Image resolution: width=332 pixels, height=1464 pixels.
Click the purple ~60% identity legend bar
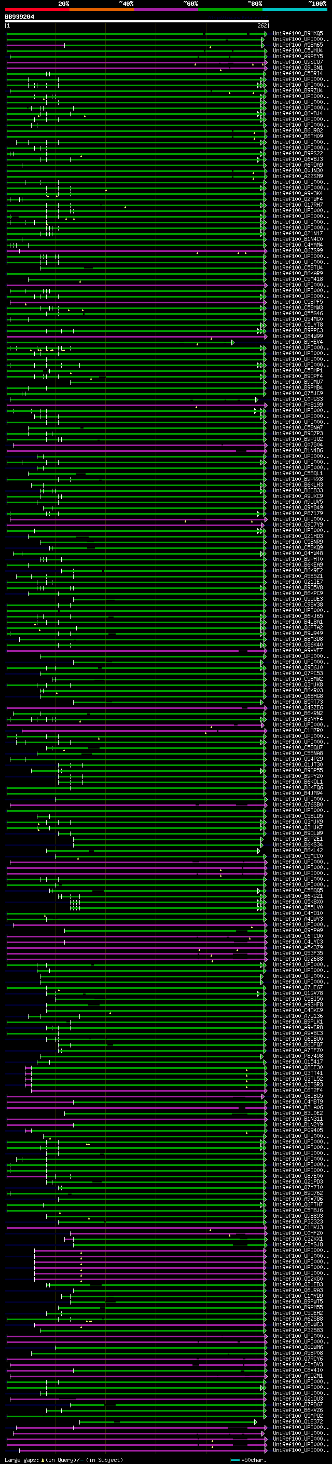coord(167,9)
